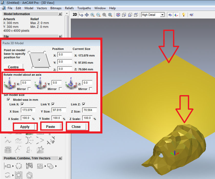Enable Mirror for X axis rotation
Screen dimensions: 215x179
click(29, 89)
